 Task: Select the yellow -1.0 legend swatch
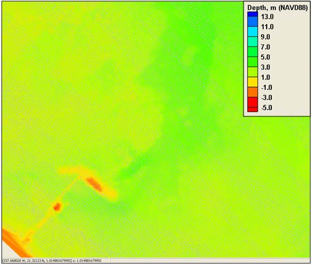pyautogui.click(x=253, y=82)
